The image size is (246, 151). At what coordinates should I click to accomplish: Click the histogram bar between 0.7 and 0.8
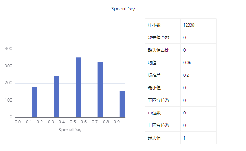(100, 90)
